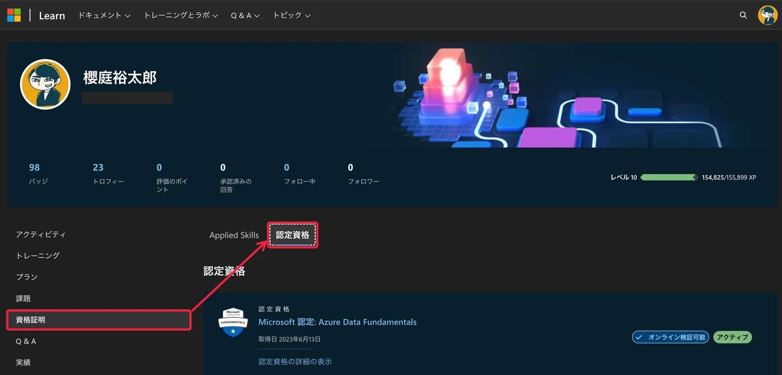Go to the Learn home link

pyautogui.click(x=52, y=16)
